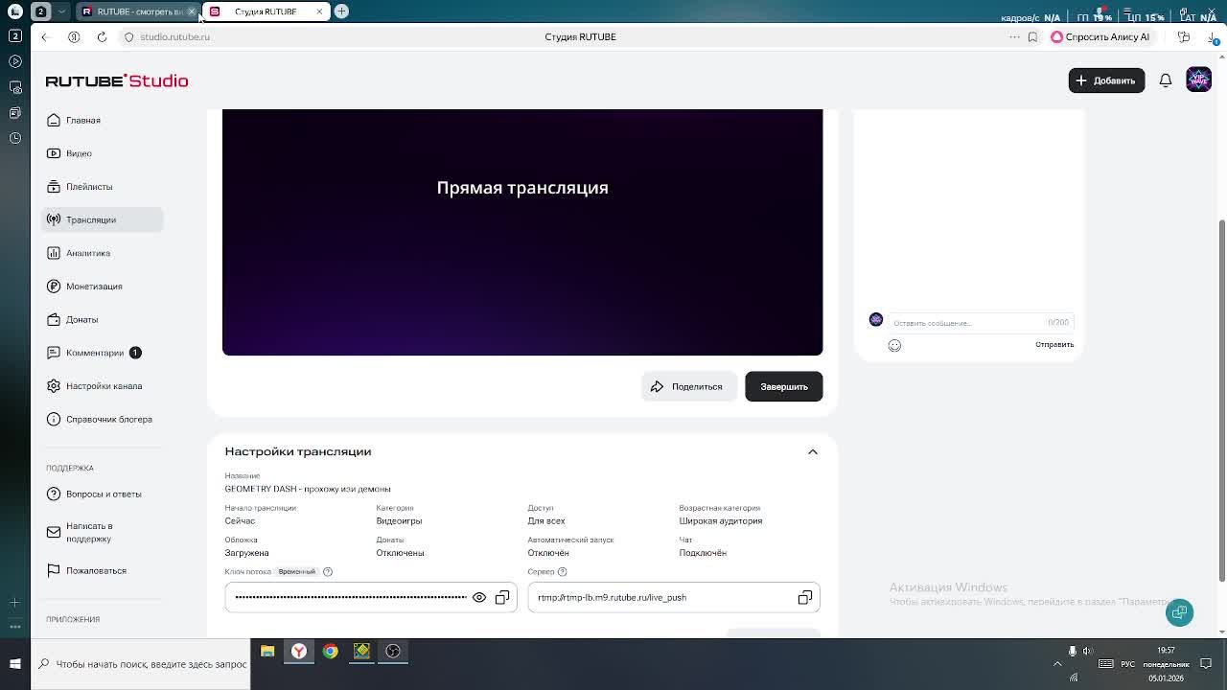The width and height of the screenshot is (1227, 690).
Task: Collapse the Настройки трансляции panel
Action: (813, 452)
